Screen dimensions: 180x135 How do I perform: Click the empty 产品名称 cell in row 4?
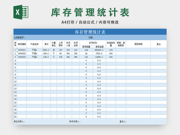pyautogui.click(x=34, y=60)
